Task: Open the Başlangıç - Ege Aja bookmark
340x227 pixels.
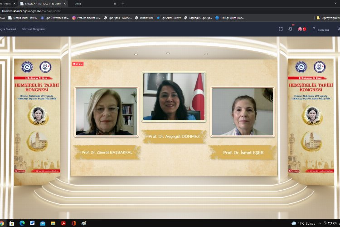Action: (x=198, y=18)
